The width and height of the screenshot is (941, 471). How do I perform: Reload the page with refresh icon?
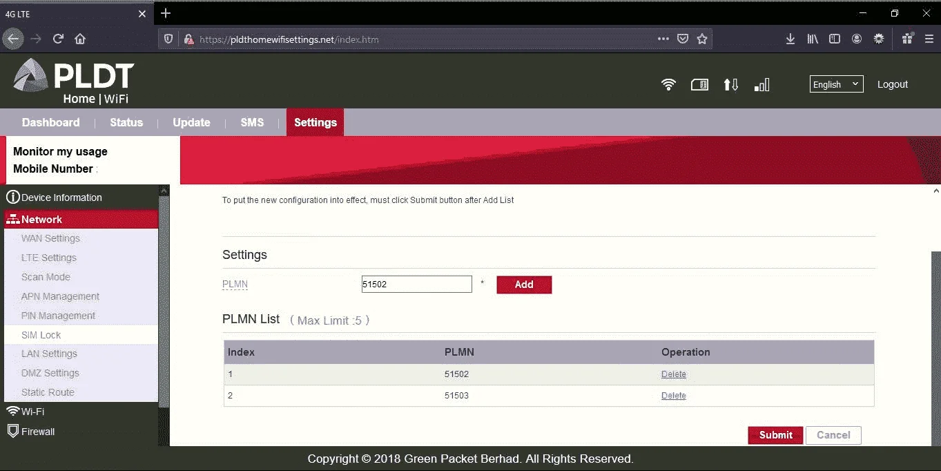(58, 39)
